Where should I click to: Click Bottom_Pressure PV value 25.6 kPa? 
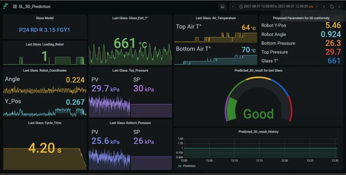[105, 141]
